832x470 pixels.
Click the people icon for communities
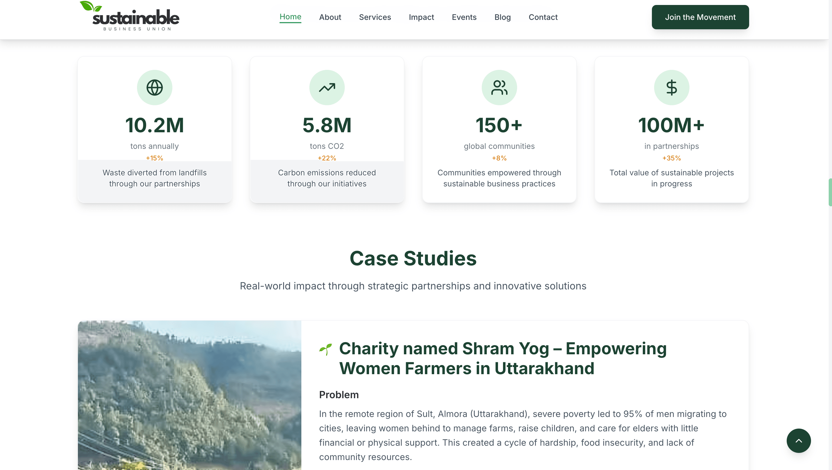[x=499, y=88]
